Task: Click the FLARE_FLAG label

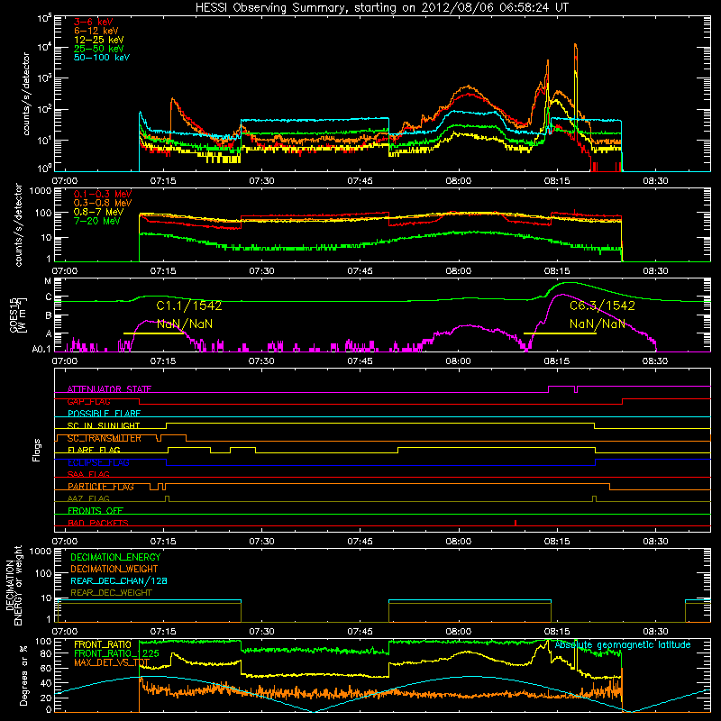Action: [x=94, y=450]
